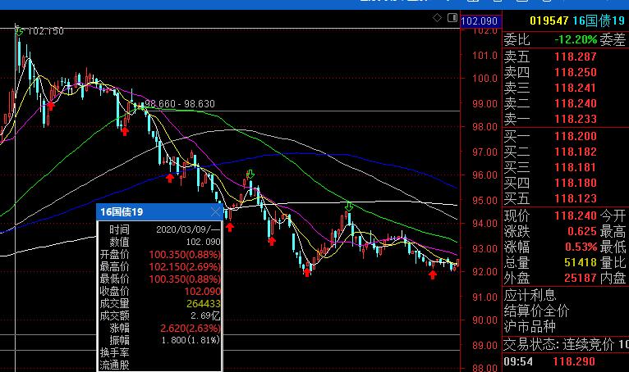Click the red up arrow just right of popup
Screen dimensions: 629x372
pos(228,226)
